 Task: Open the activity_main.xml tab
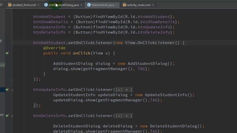(138, 5)
